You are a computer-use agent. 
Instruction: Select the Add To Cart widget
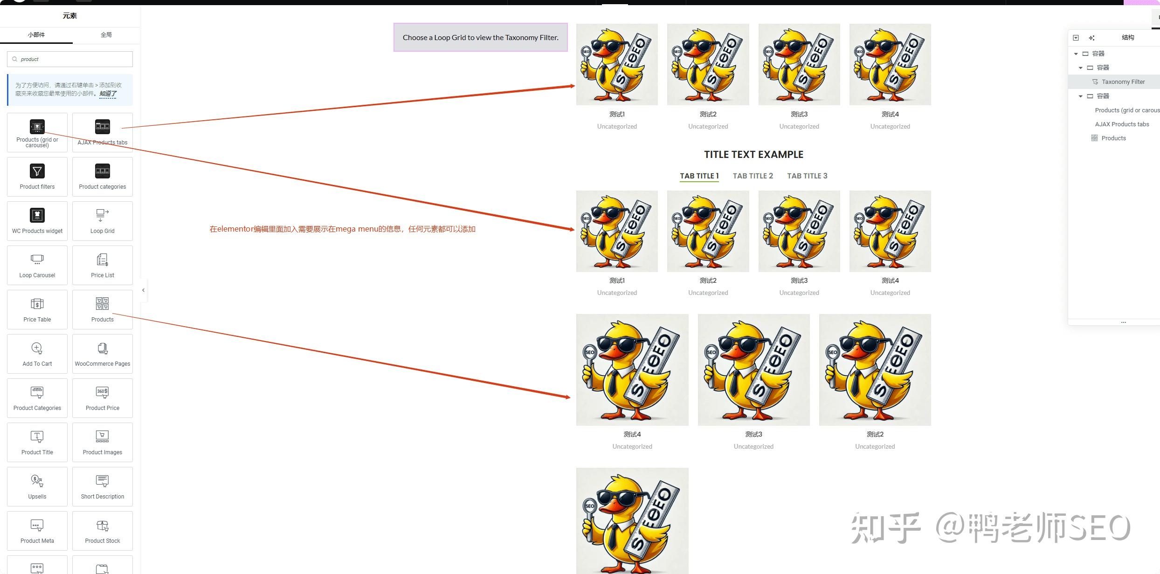click(37, 354)
